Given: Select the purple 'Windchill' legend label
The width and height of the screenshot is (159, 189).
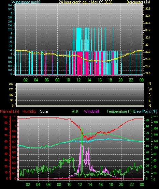Looking at the screenshot, I should 91,111.
